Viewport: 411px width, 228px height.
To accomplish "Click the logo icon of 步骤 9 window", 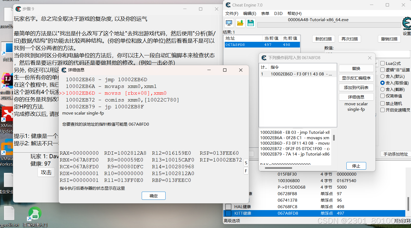I will tap(18, 9).
